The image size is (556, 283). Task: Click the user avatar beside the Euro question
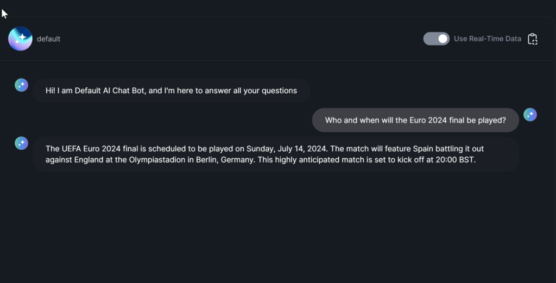pyautogui.click(x=530, y=114)
